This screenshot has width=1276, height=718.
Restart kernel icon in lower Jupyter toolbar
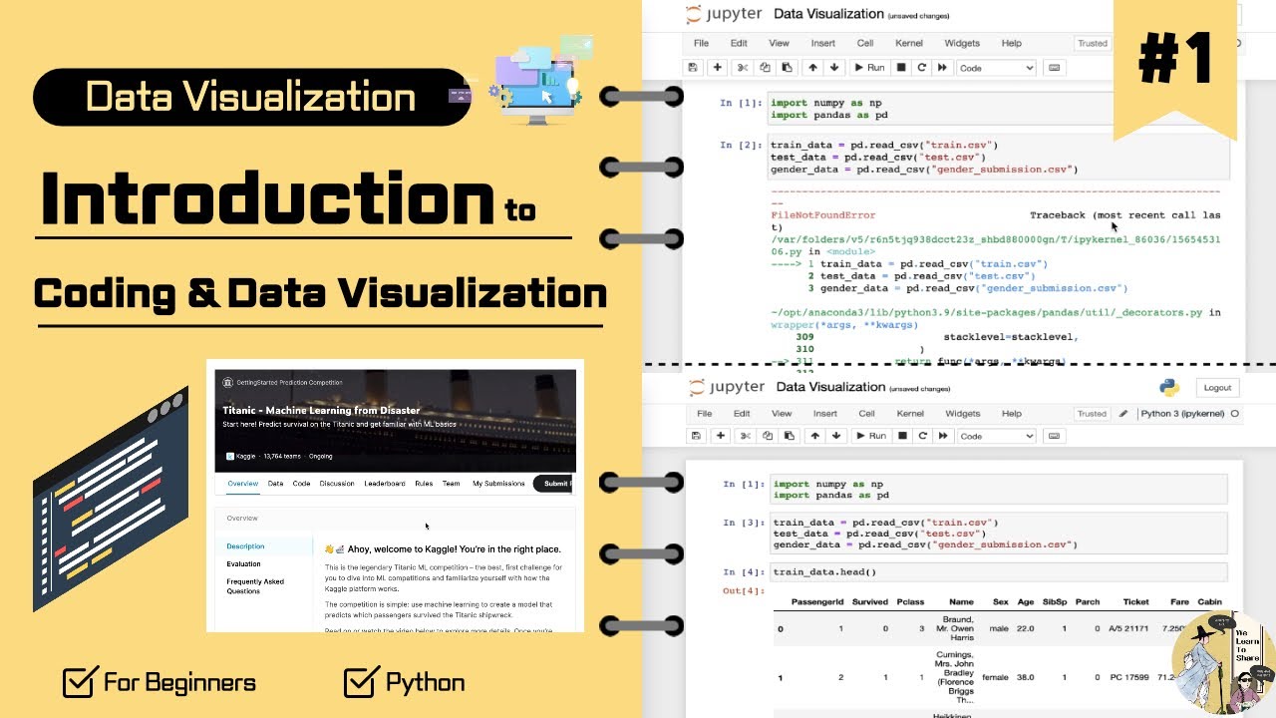[922, 436]
